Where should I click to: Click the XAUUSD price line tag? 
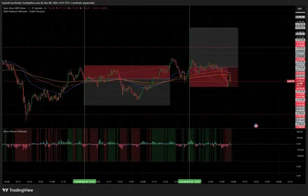point(291,81)
